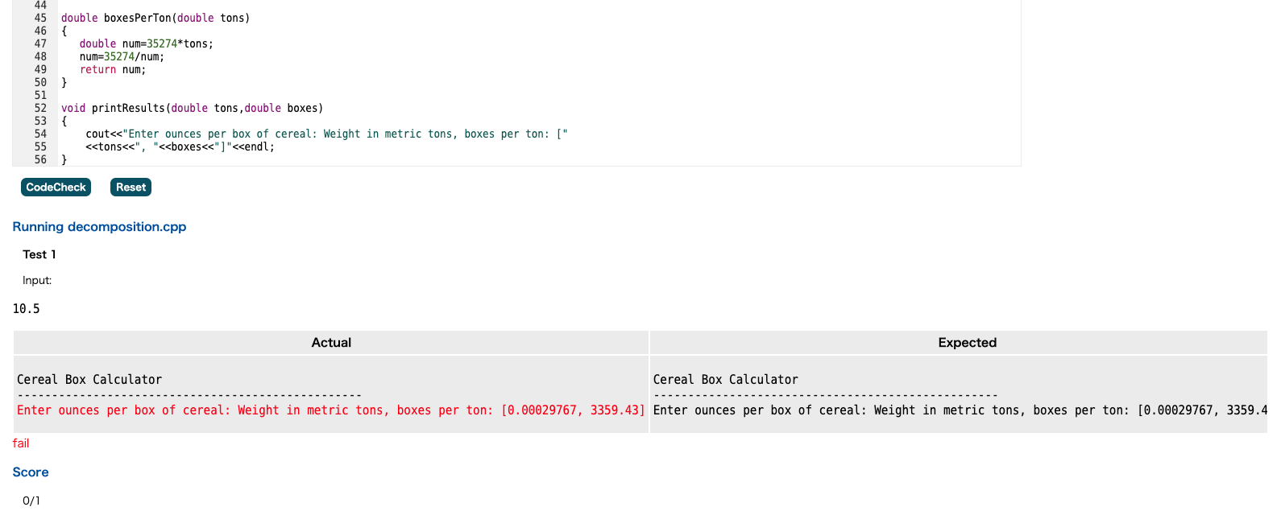Click the 'return num;' code line
This screenshot has width=1281, height=511.
[113, 69]
